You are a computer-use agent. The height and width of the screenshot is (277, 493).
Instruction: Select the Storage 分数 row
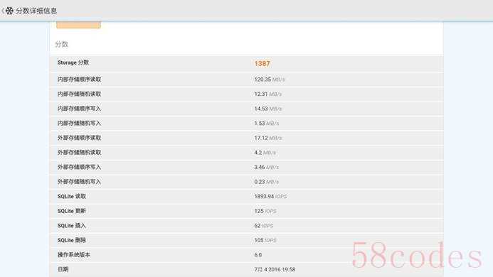[x=246, y=63]
